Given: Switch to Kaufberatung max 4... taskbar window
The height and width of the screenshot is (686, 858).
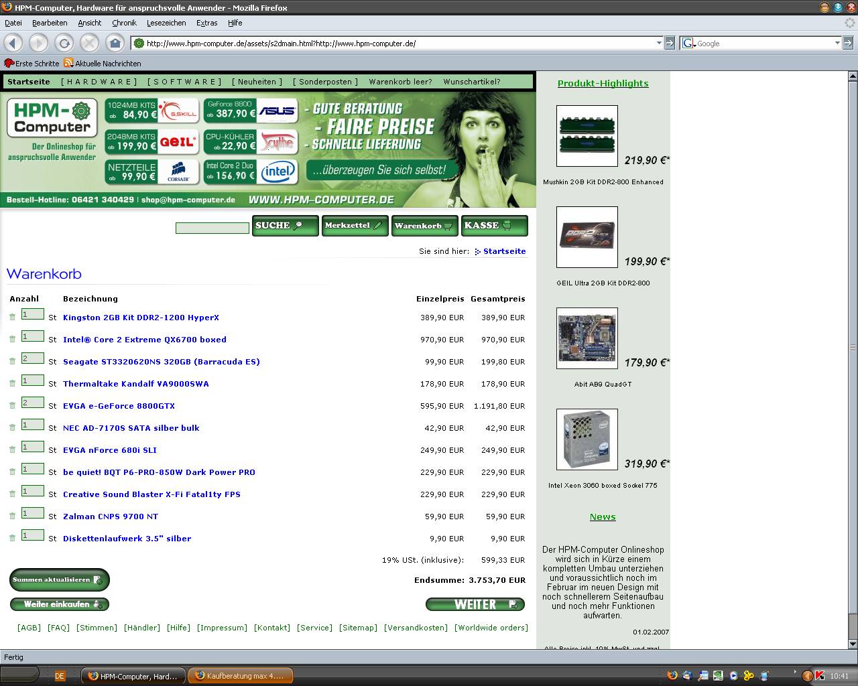Looking at the screenshot, I should tap(240, 676).
